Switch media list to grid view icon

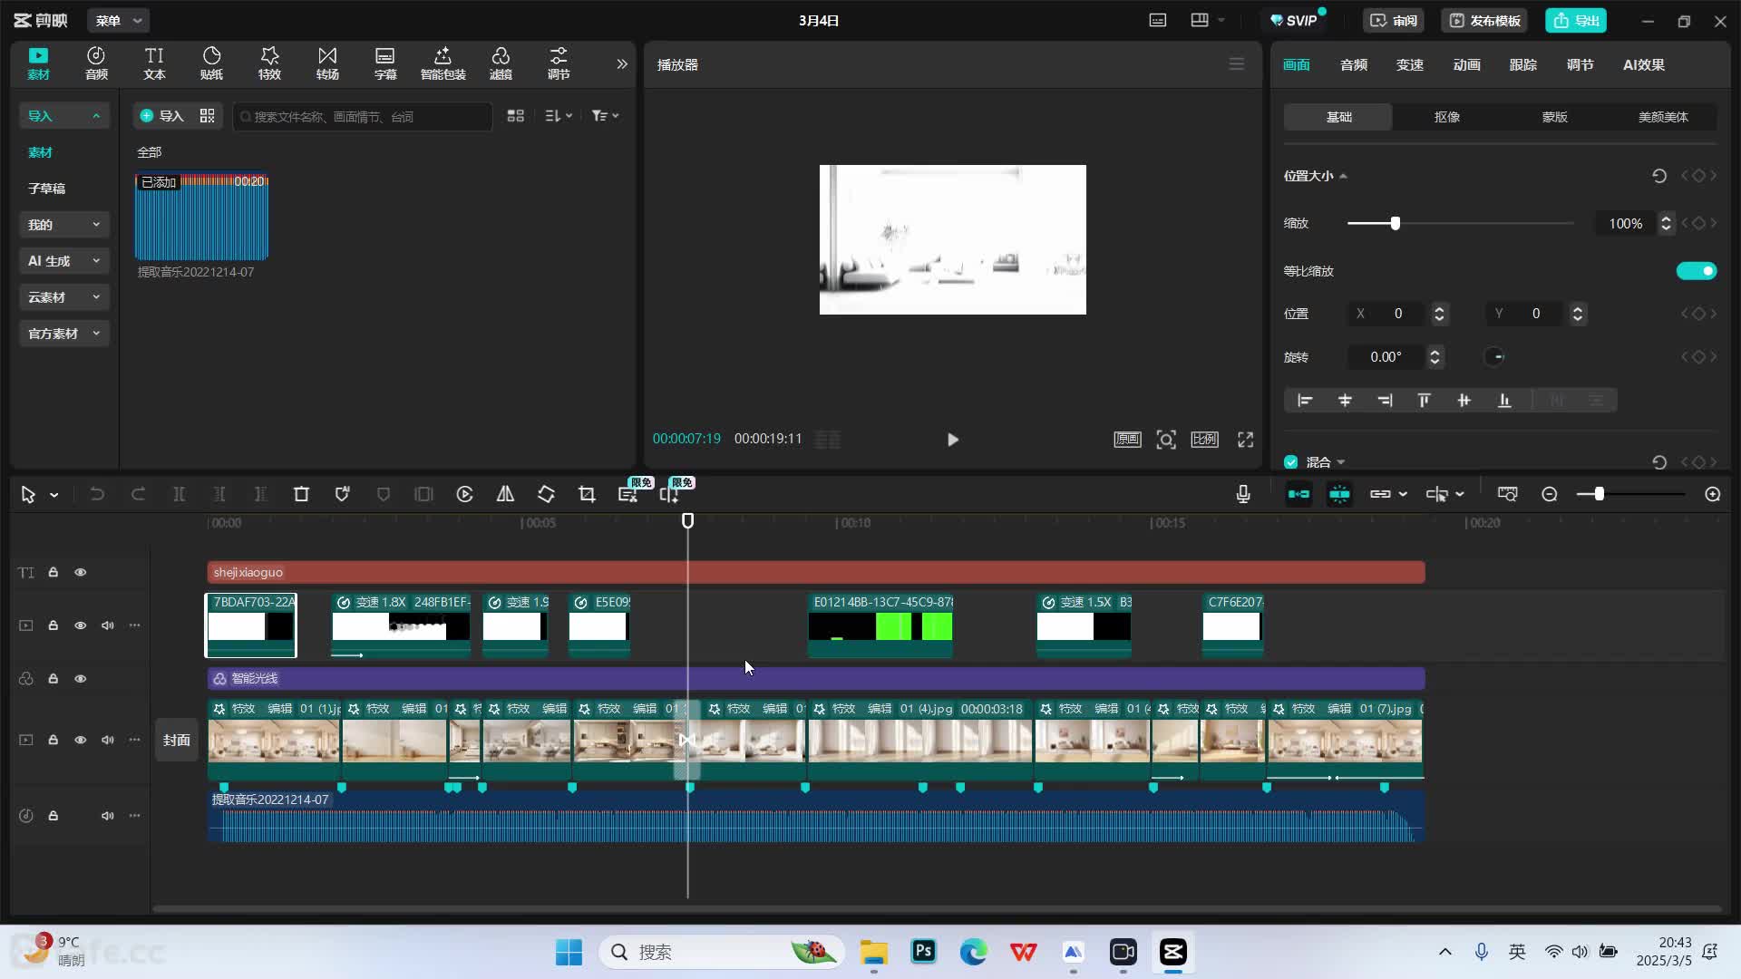point(515,116)
